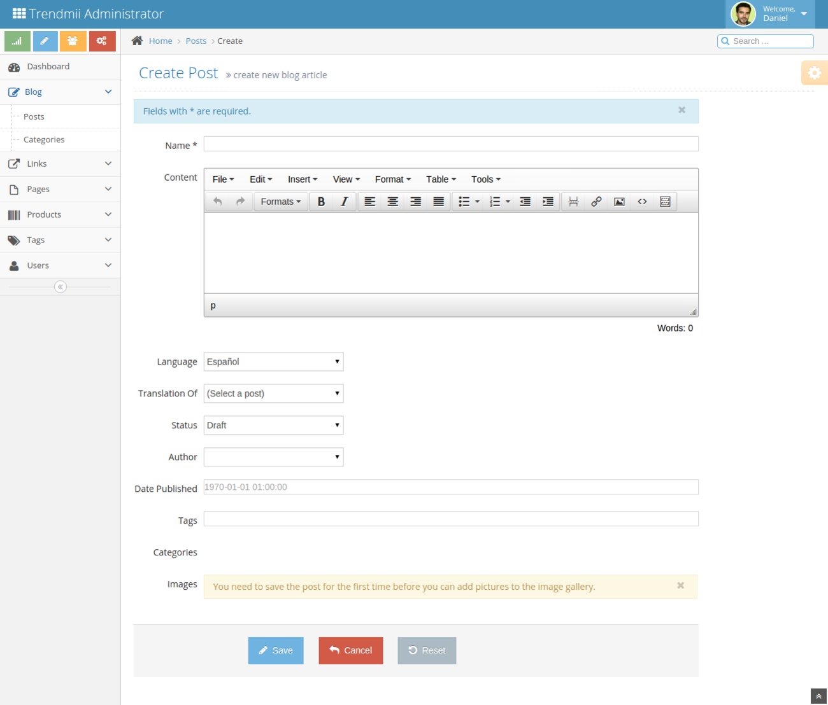828x705 pixels.
Task: Insert a link using the chain icon
Action: (596, 201)
